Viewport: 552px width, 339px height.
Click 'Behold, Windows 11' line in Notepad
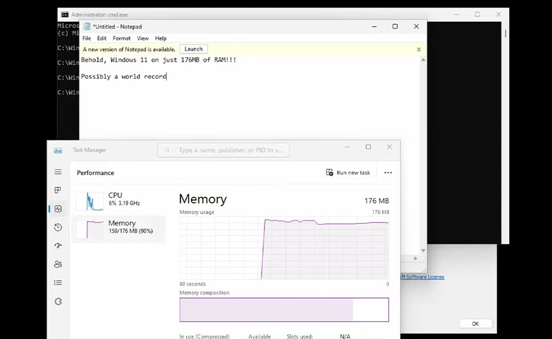pyautogui.click(x=158, y=60)
